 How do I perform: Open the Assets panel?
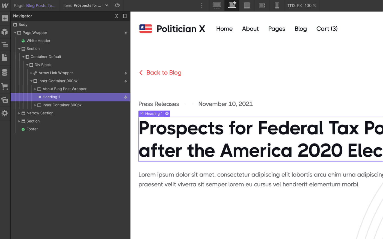point(5,100)
